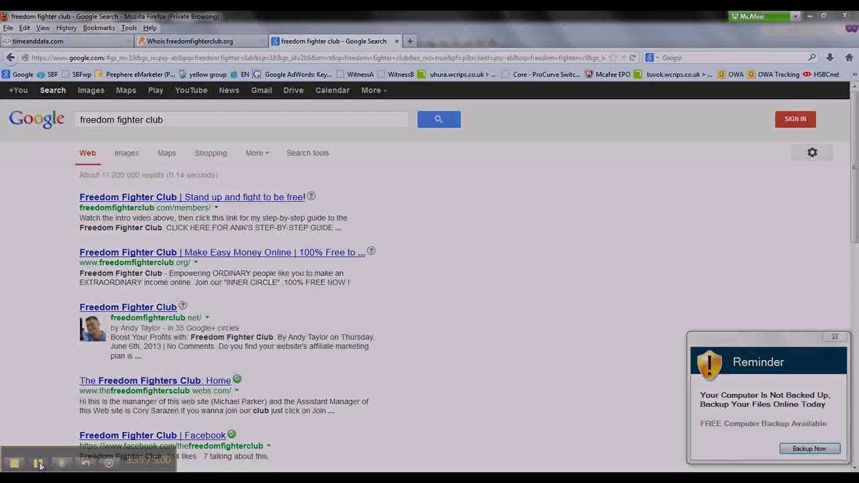Open the HSBCnet bookmark
This screenshot has width=859, height=483.
[x=821, y=74]
